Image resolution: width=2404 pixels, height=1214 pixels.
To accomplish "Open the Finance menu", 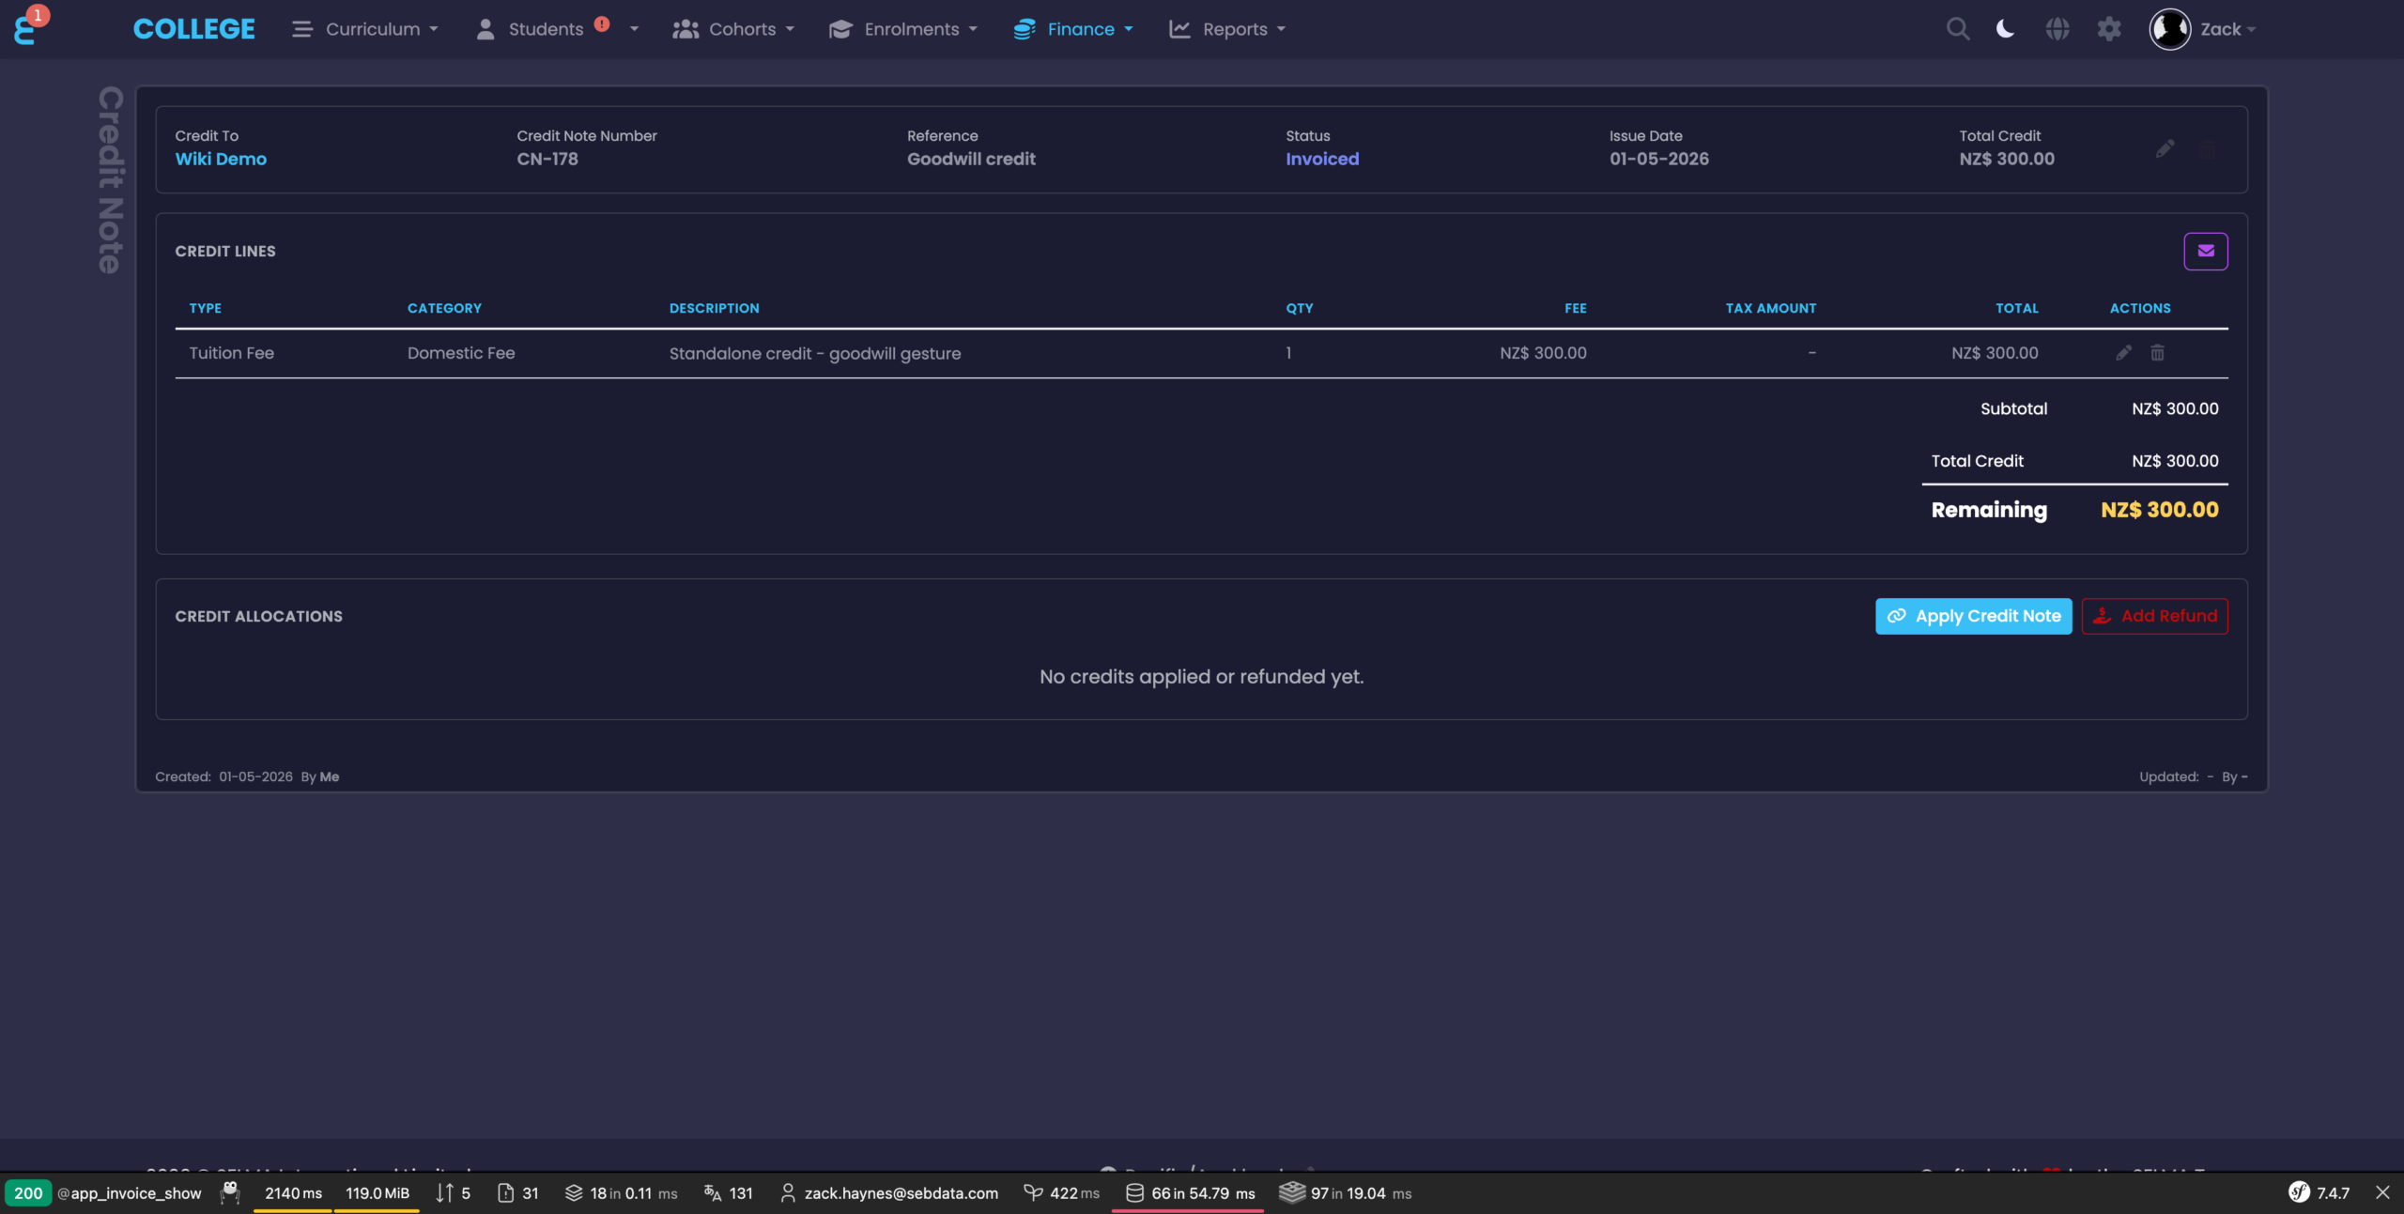I will 1073,29.
